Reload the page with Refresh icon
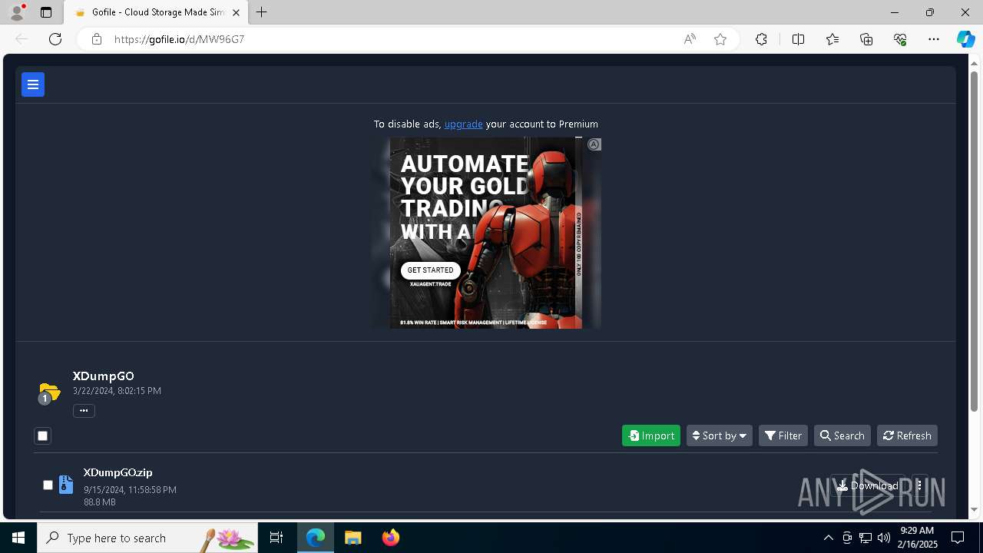The width and height of the screenshot is (983, 553). [x=55, y=39]
